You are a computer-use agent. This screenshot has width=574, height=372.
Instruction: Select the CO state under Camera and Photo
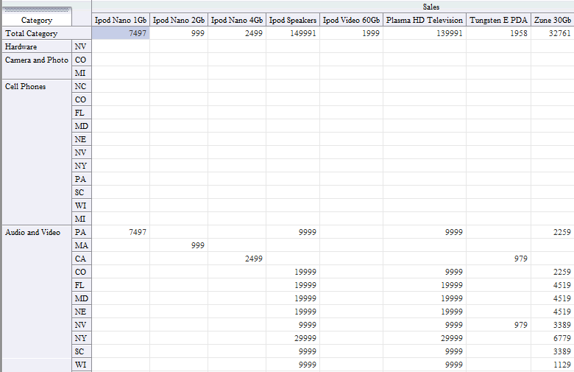click(x=82, y=60)
